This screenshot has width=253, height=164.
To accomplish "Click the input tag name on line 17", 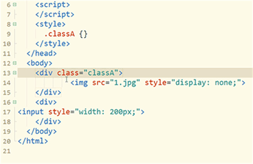I will point(33,112).
